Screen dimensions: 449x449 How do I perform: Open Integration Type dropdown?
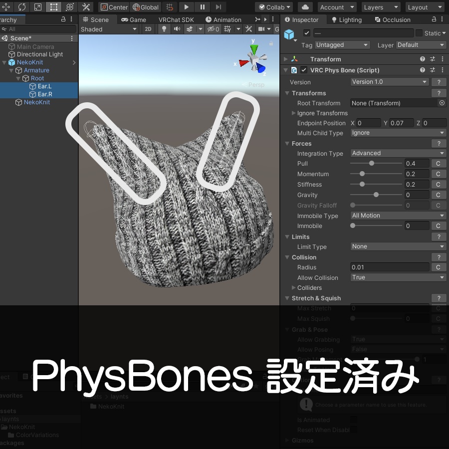pyautogui.click(x=398, y=153)
